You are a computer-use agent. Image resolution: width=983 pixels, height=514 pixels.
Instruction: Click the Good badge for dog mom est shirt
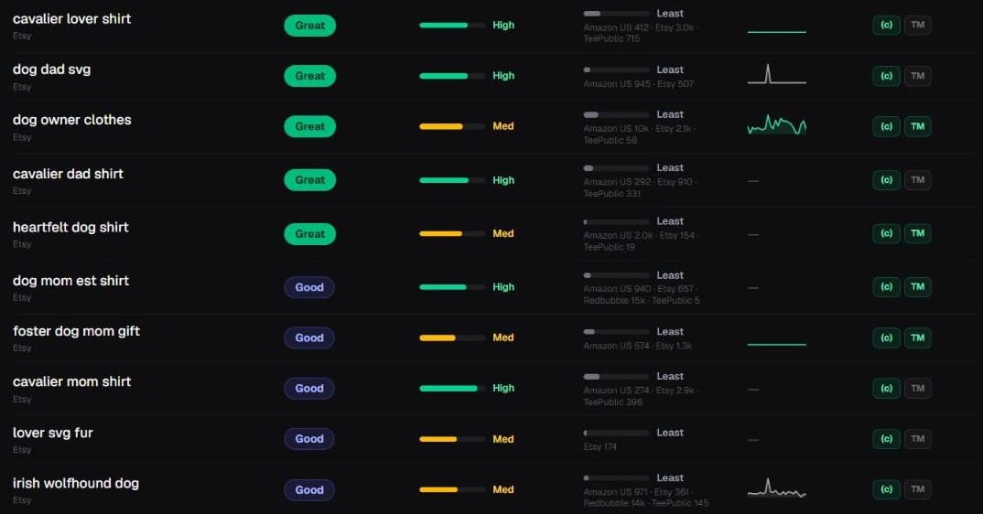tap(309, 287)
